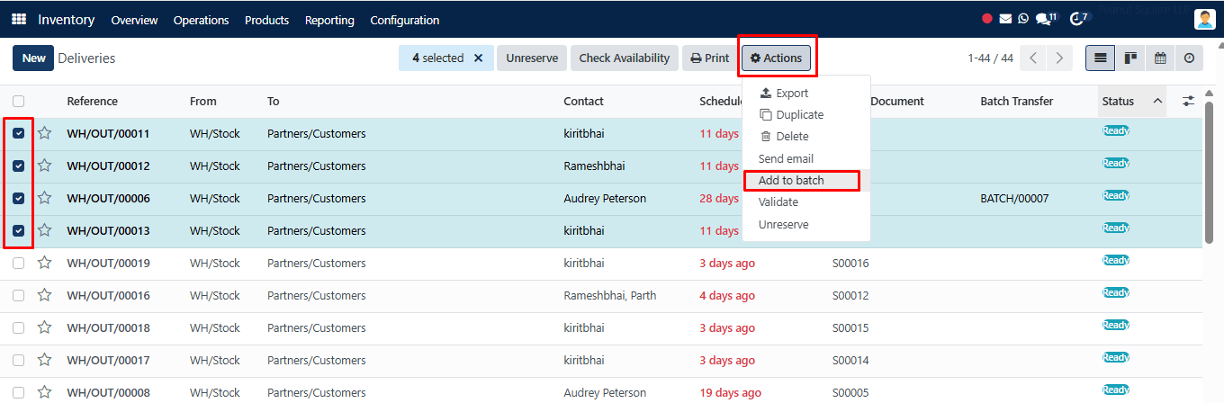Sort by the Contact column header
The width and height of the screenshot is (1224, 403).
(x=583, y=101)
